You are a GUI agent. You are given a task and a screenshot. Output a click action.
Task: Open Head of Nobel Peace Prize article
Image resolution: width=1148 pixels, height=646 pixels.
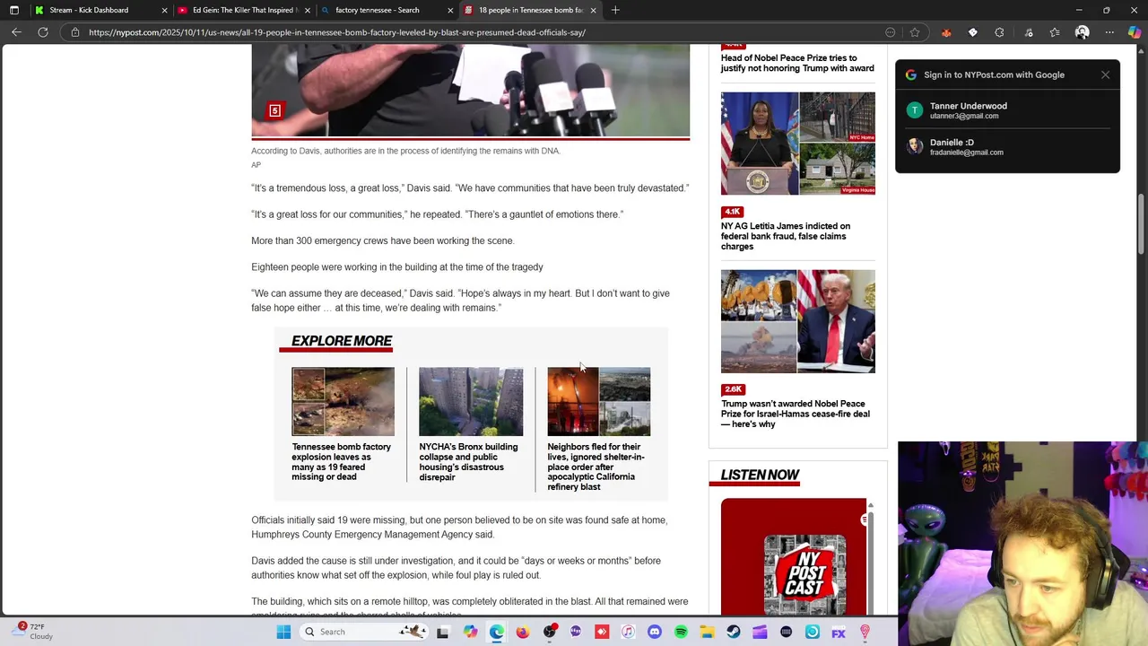click(x=797, y=63)
